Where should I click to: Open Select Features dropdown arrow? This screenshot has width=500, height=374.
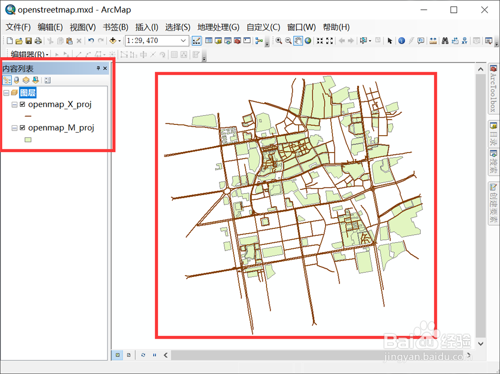click(x=370, y=41)
